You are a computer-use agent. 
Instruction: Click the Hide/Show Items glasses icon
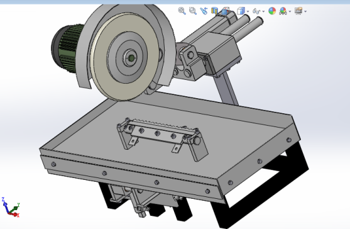point(256,11)
